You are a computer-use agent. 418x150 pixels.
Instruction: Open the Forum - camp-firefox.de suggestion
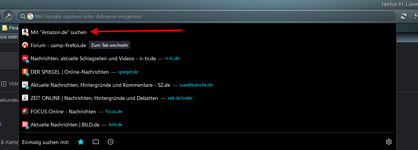coord(208,45)
